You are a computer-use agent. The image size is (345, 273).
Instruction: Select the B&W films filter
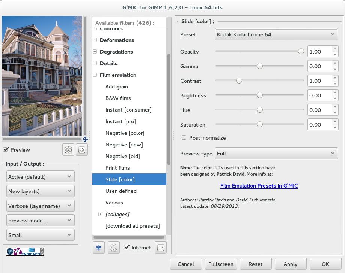coord(118,98)
